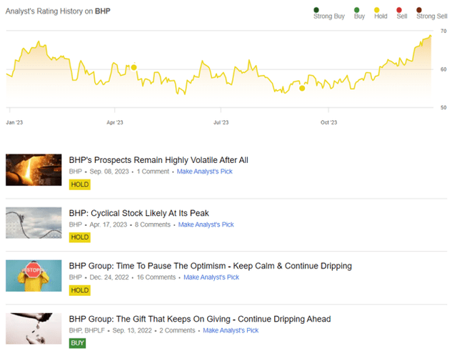Open "The Gift That Keeps On Giving" article
The width and height of the screenshot is (457, 351).
(199, 319)
